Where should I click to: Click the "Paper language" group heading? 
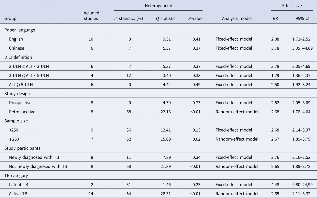(20, 30)
